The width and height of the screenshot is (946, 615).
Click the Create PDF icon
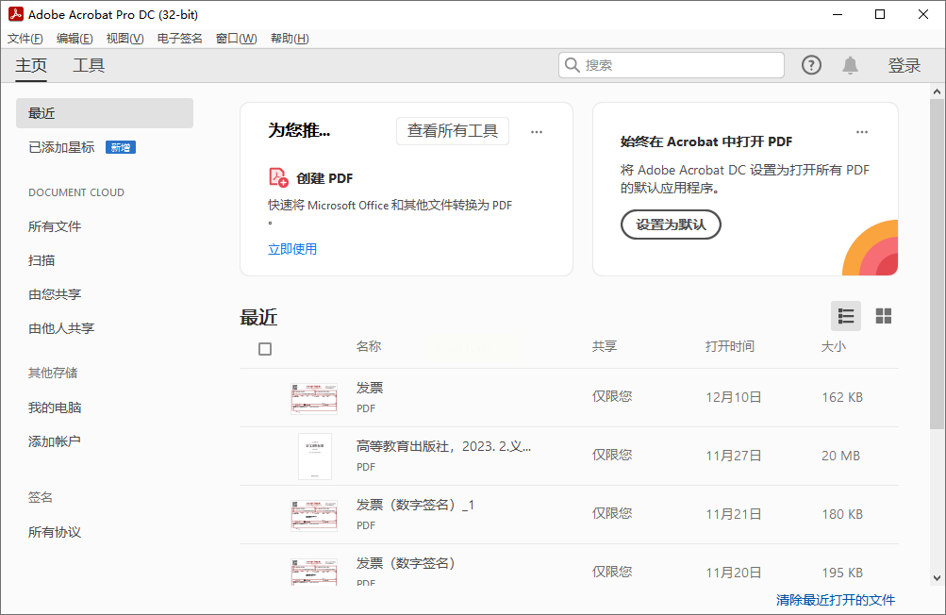coord(278,177)
